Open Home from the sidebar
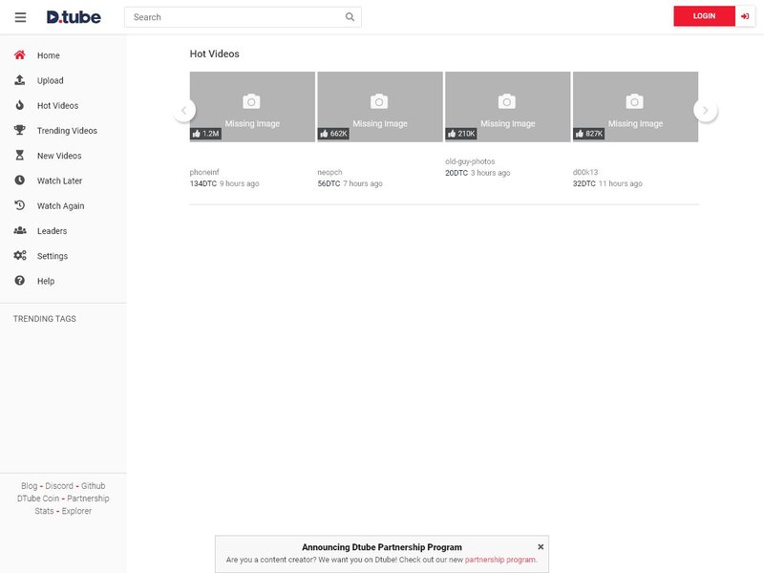This screenshot has height=573, width=764. (x=48, y=55)
